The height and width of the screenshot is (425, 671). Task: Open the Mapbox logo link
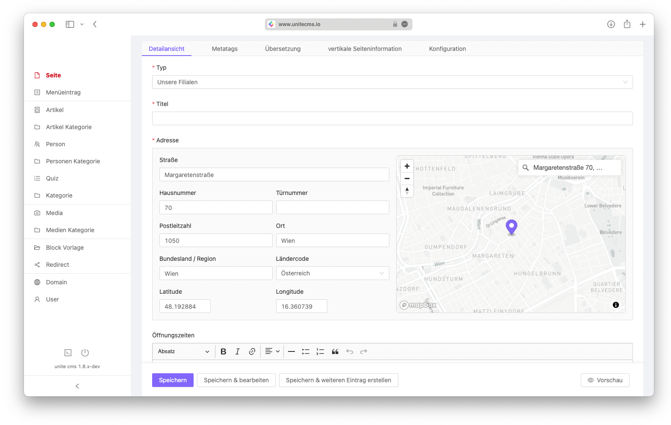tap(418, 305)
